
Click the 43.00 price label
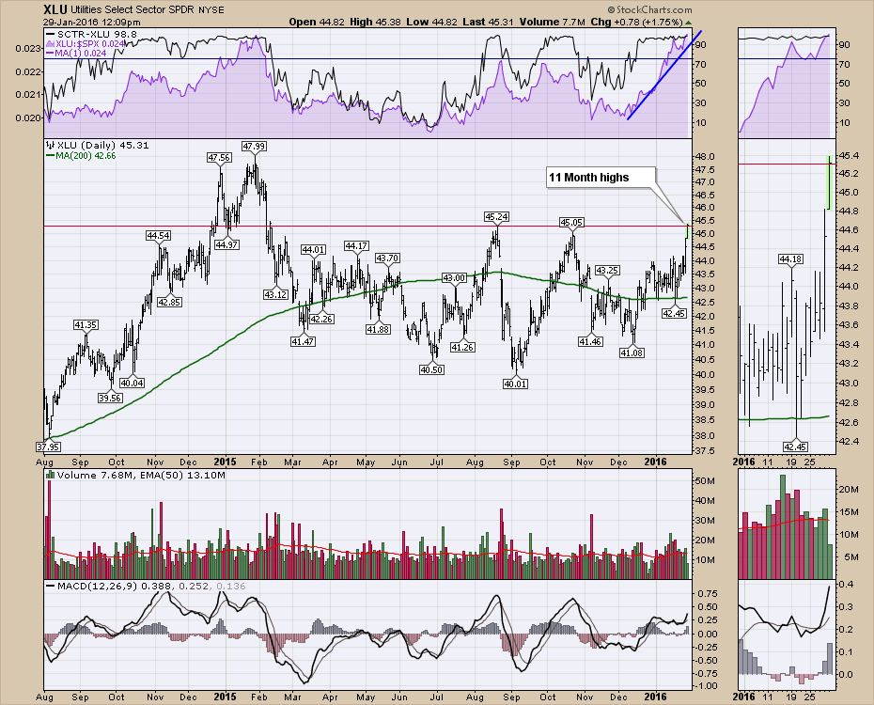click(x=454, y=277)
